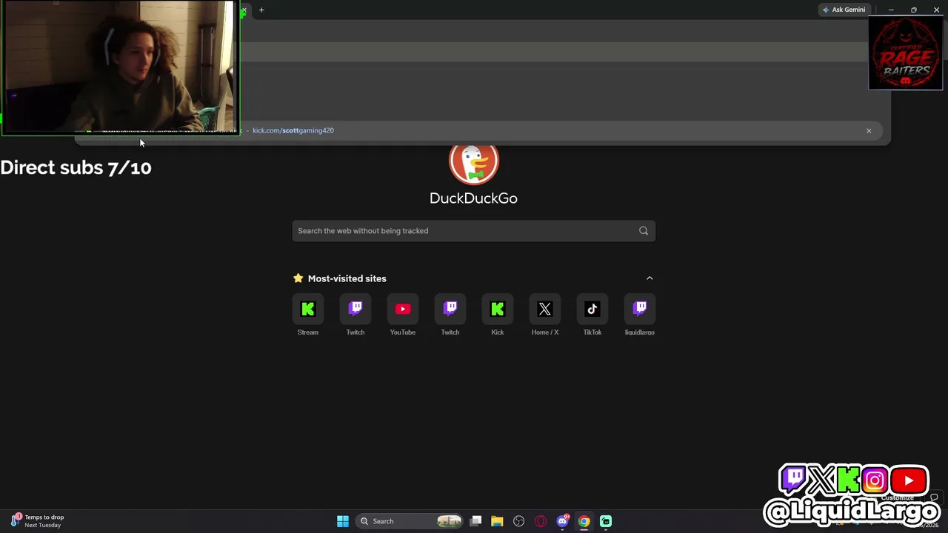Click the DuckDuckGo duck logo

tap(474, 164)
